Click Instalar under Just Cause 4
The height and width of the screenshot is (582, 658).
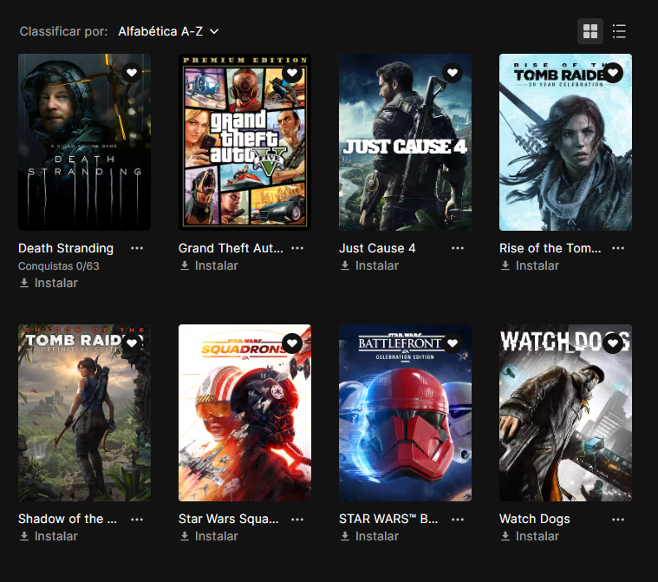pyautogui.click(x=369, y=265)
